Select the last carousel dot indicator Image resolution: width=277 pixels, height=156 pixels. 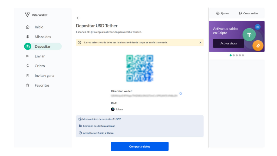(x=243, y=55)
